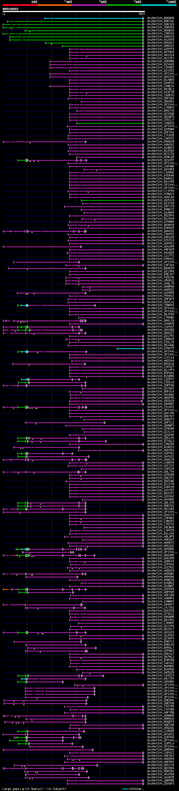Select hit label UniRef100_Q7XUL1
The image size is (179, 791).
[x=161, y=441]
